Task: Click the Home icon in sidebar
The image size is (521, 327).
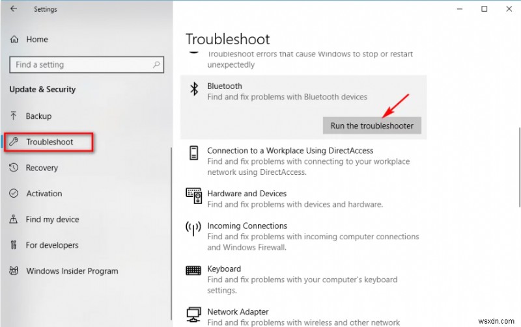Action: (x=14, y=39)
